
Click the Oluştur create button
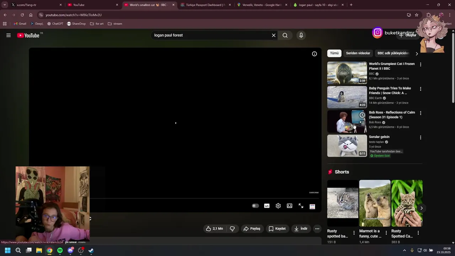click(407, 35)
